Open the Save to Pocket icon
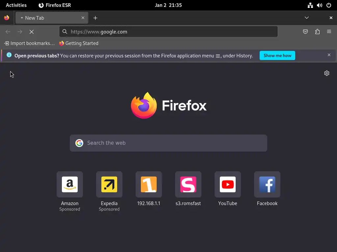337x252 pixels. tap(305, 32)
